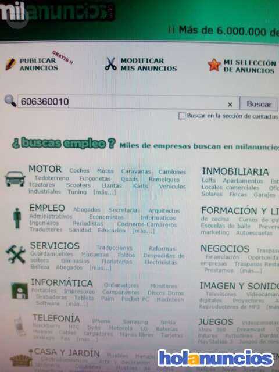The width and height of the screenshot is (279, 372).
Task: Click the sofa icon for Casa y Jardín
Action: (x=21, y=358)
